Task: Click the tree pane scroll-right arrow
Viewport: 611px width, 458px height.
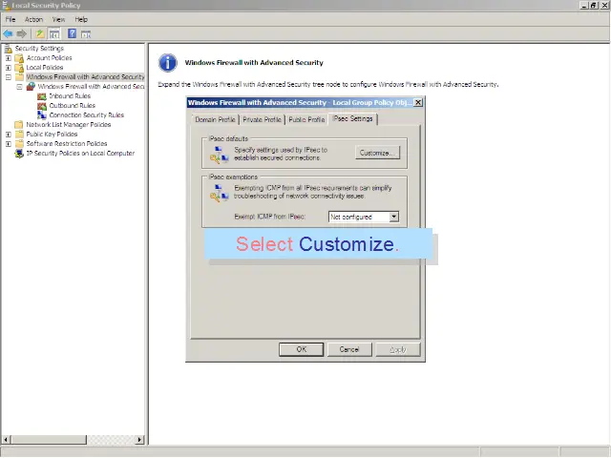Action: tap(139, 440)
